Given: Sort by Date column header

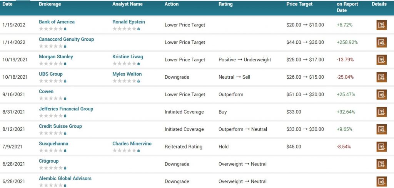Looking at the screenshot, I should [8, 4].
